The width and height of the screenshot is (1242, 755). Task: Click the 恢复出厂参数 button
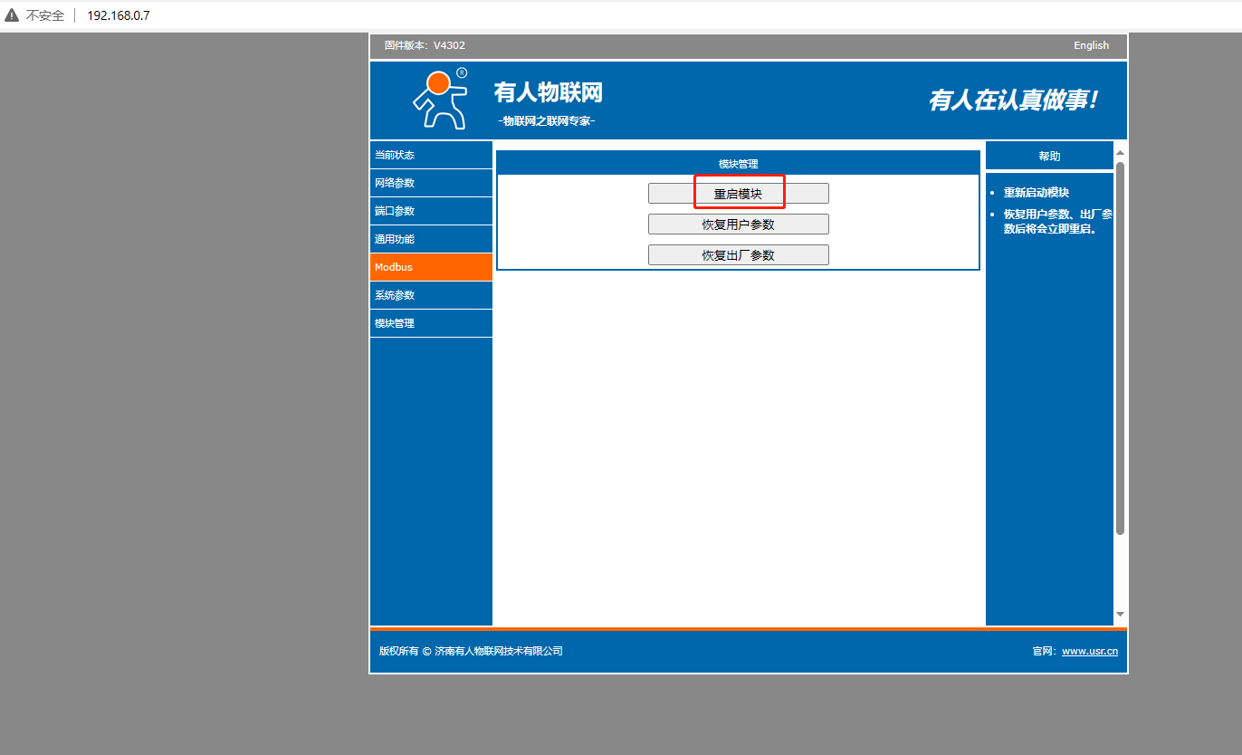tap(738, 255)
